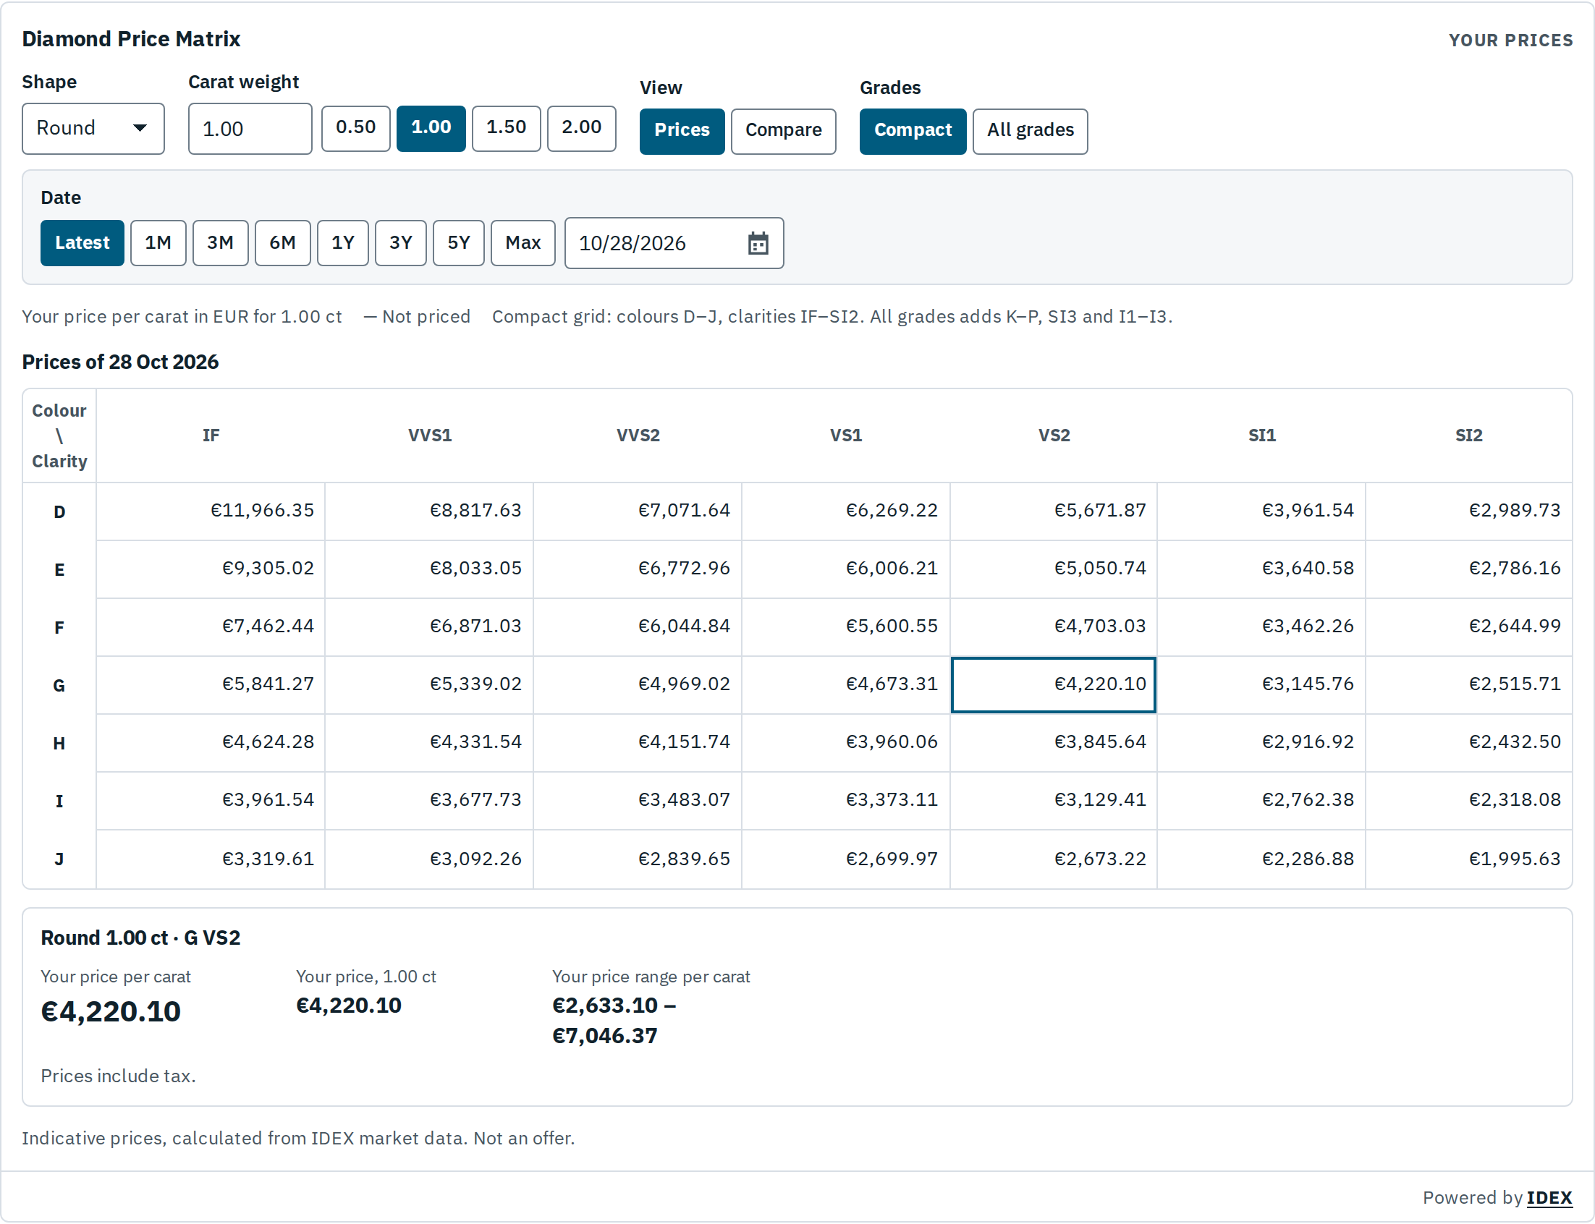The image size is (1595, 1224).
Task: Select the 5Y date range
Action: coord(458,242)
